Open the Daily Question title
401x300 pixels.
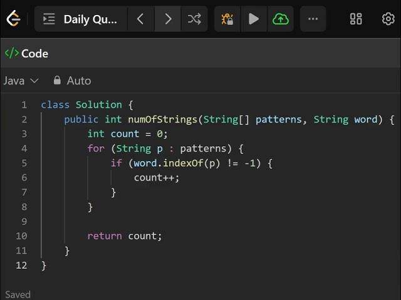[x=90, y=19]
